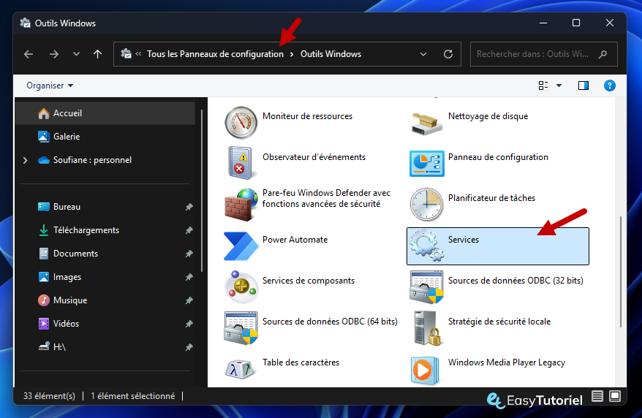
Task: Open the Organiser dropdown menu
Action: point(50,85)
